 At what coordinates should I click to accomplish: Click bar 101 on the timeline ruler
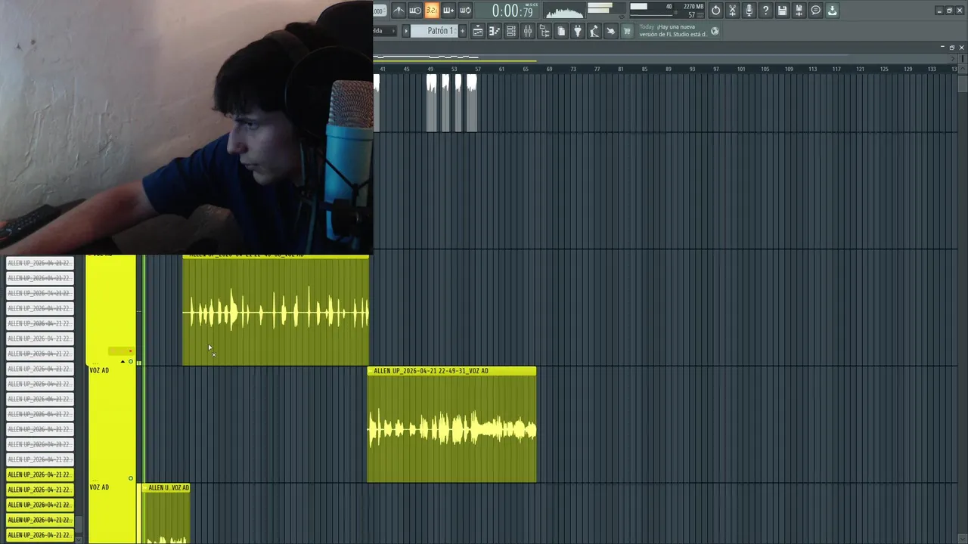(741, 69)
